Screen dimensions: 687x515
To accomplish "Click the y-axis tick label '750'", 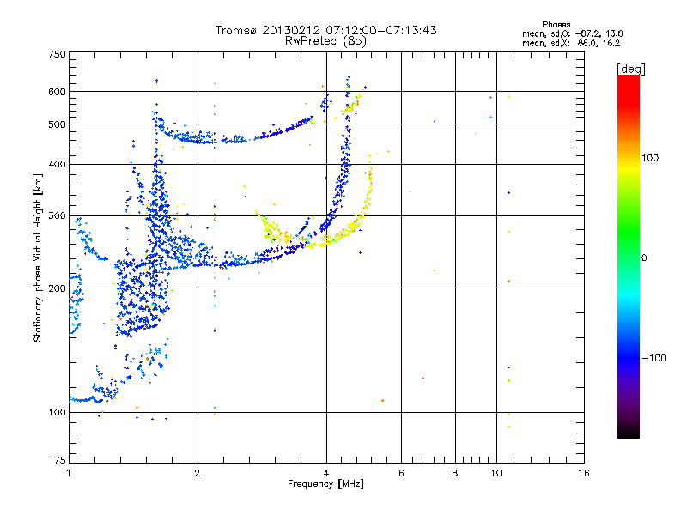I will click(57, 54).
